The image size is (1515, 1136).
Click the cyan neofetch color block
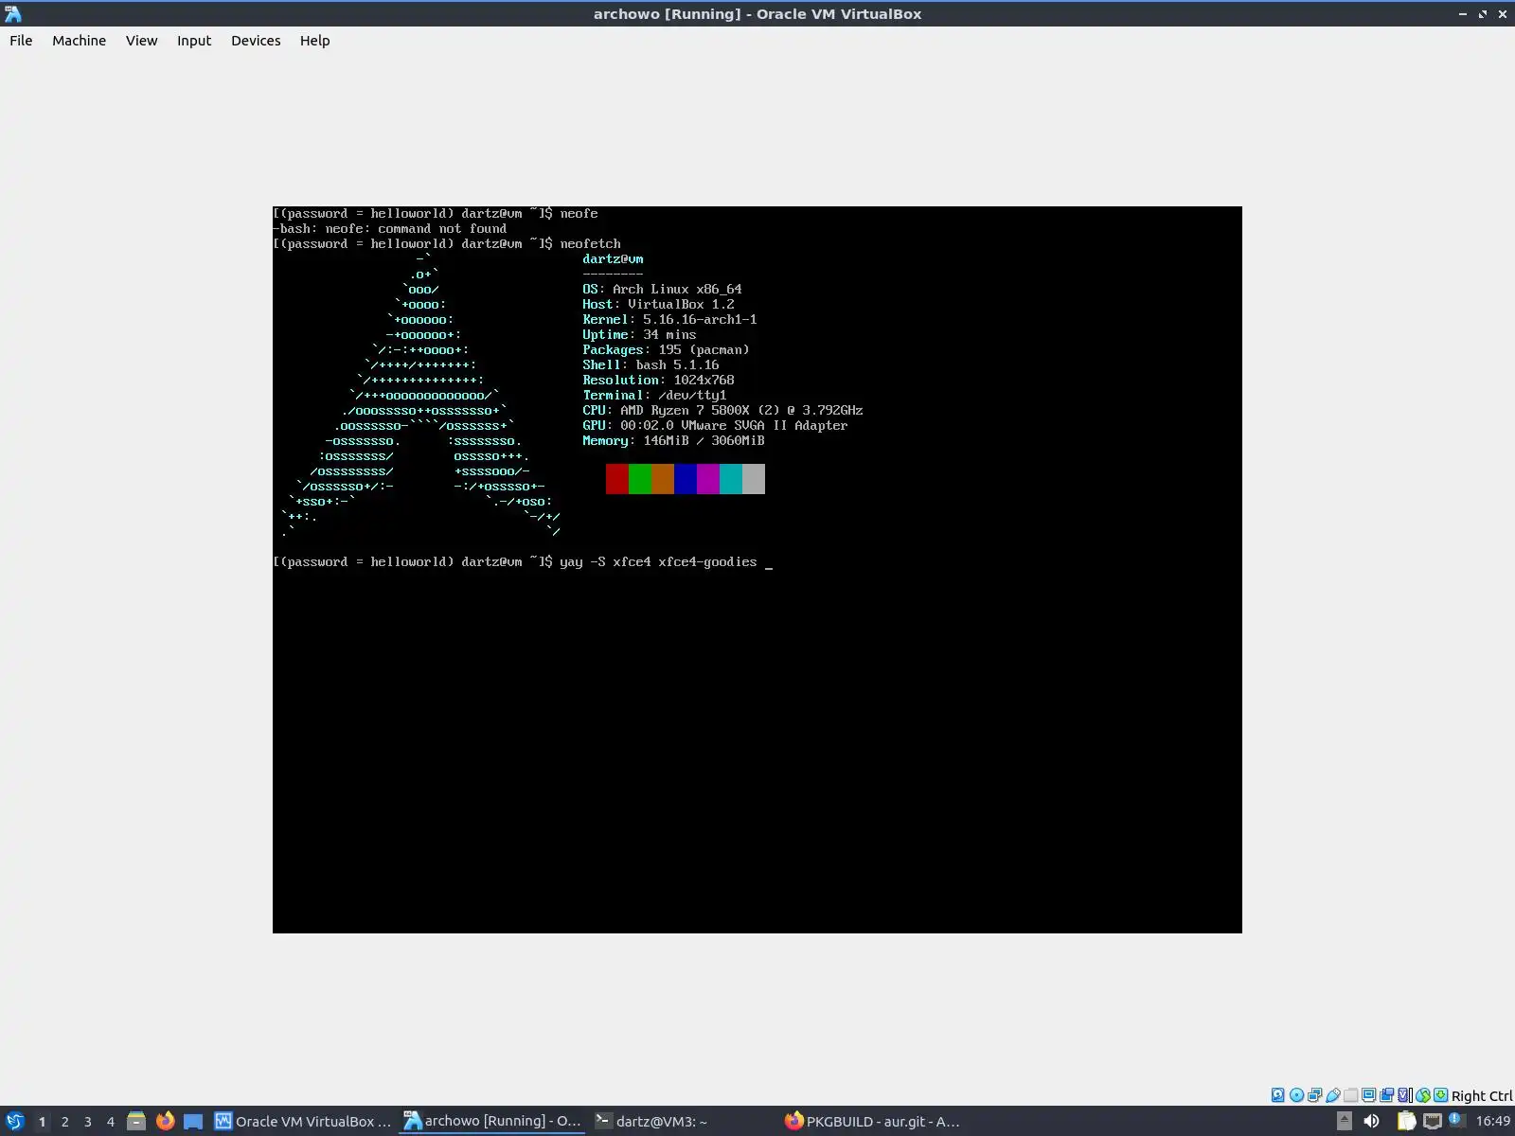tap(731, 479)
